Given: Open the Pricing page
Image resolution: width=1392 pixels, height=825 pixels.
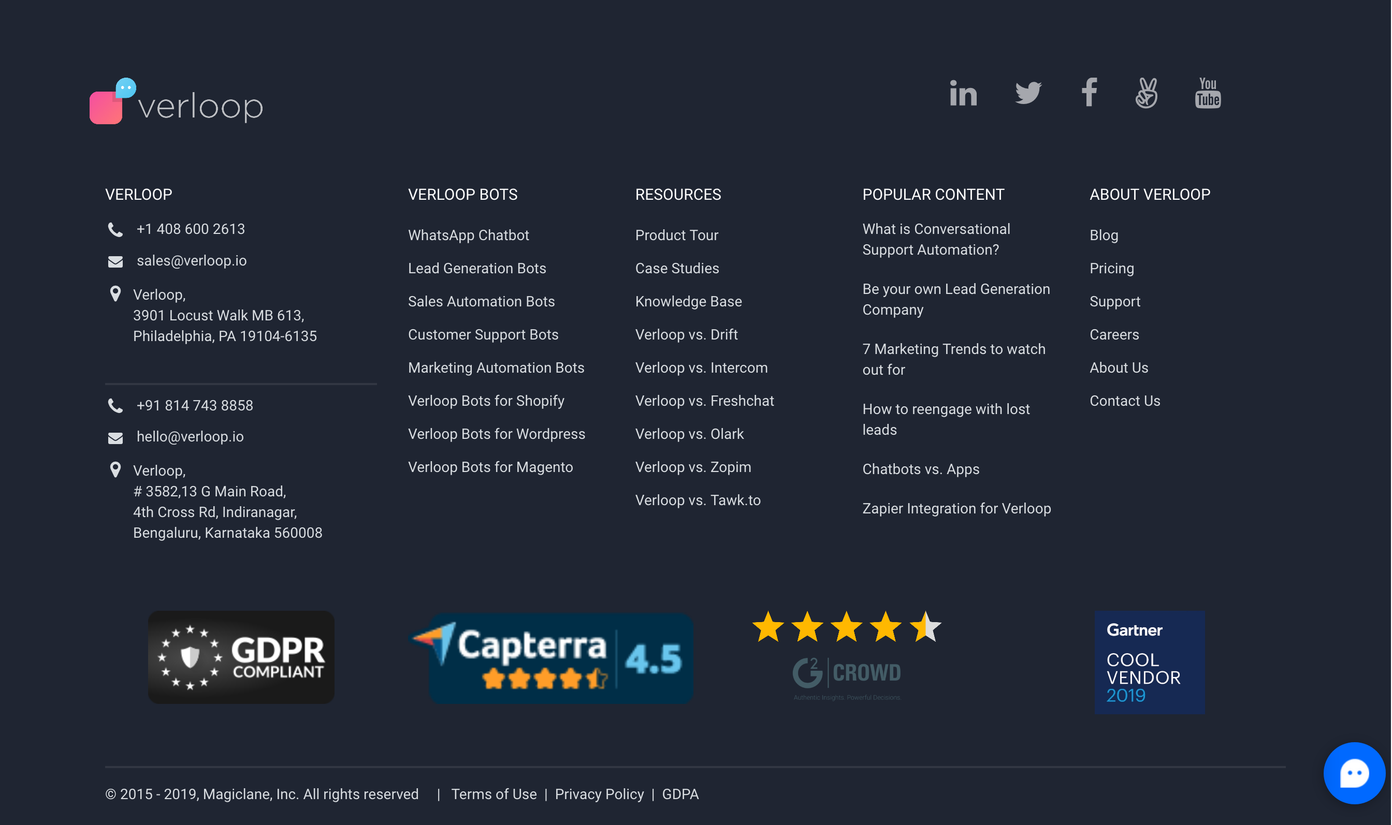Looking at the screenshot, I should coord(1112,269).
